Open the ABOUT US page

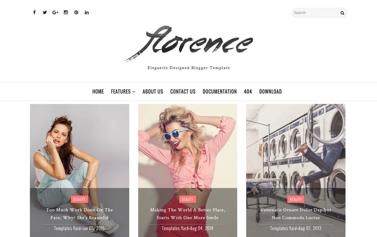click(x=153, y=91)
